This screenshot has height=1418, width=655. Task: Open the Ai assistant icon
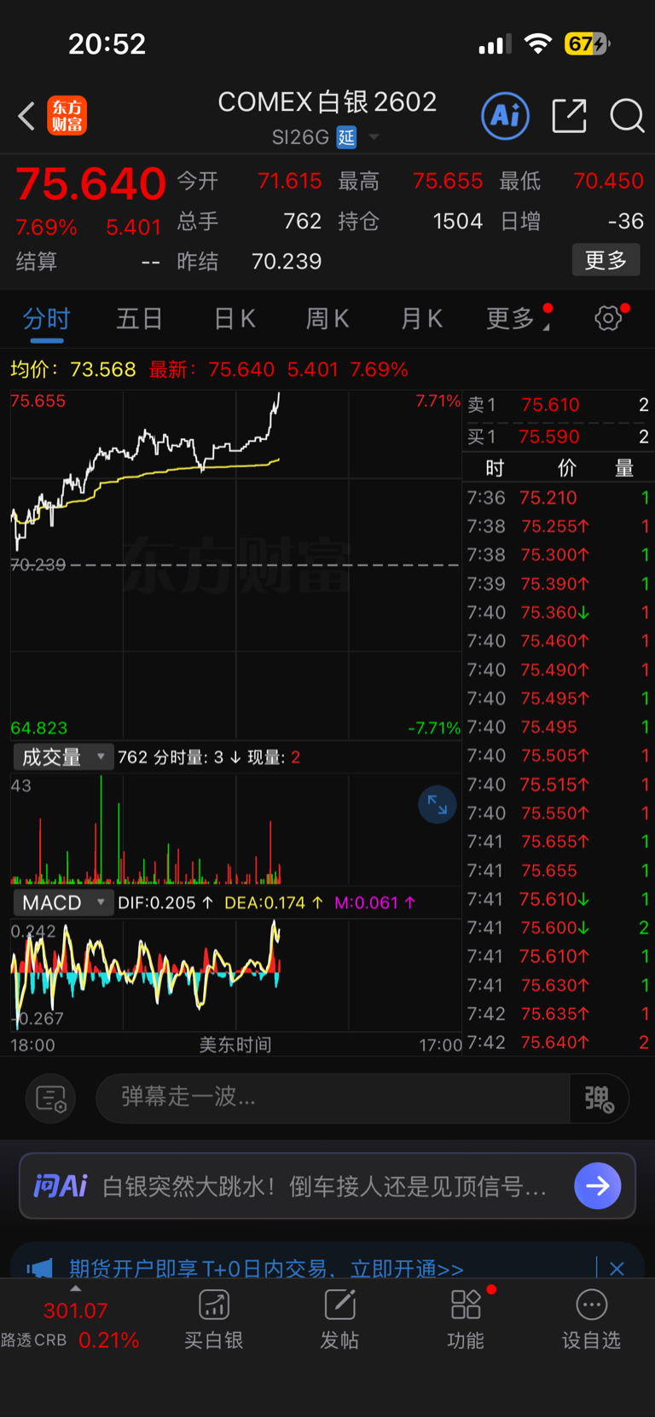[506, 116]
